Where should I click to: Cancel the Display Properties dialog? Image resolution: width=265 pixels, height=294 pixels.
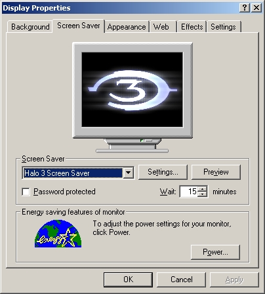(x=182, y=280)
